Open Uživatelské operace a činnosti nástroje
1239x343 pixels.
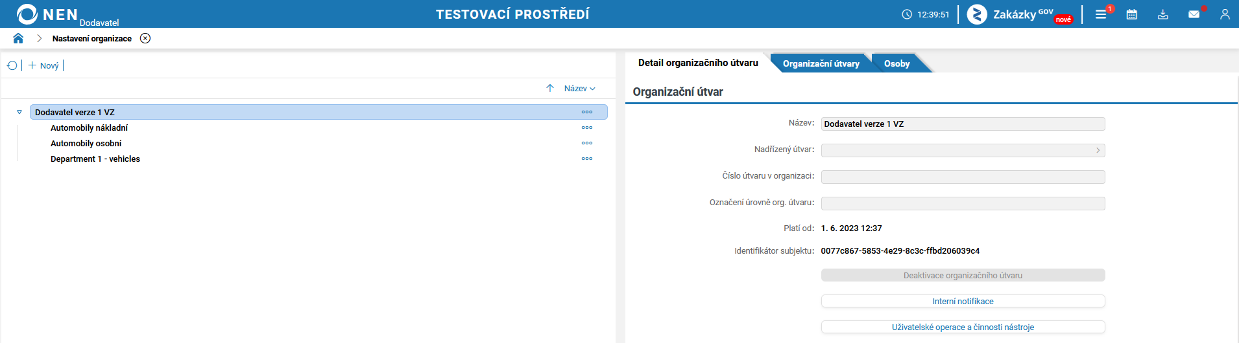[963, 327]
